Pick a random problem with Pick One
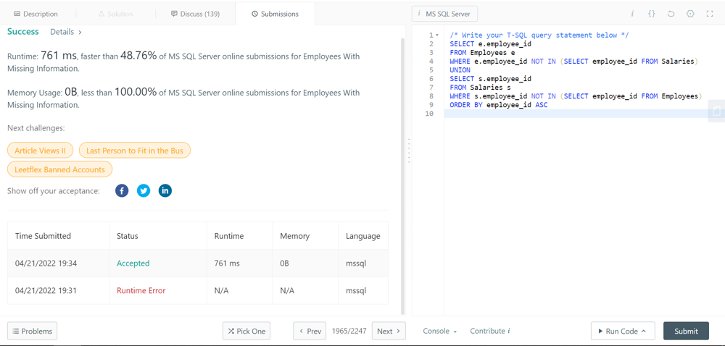 [246, 331]
